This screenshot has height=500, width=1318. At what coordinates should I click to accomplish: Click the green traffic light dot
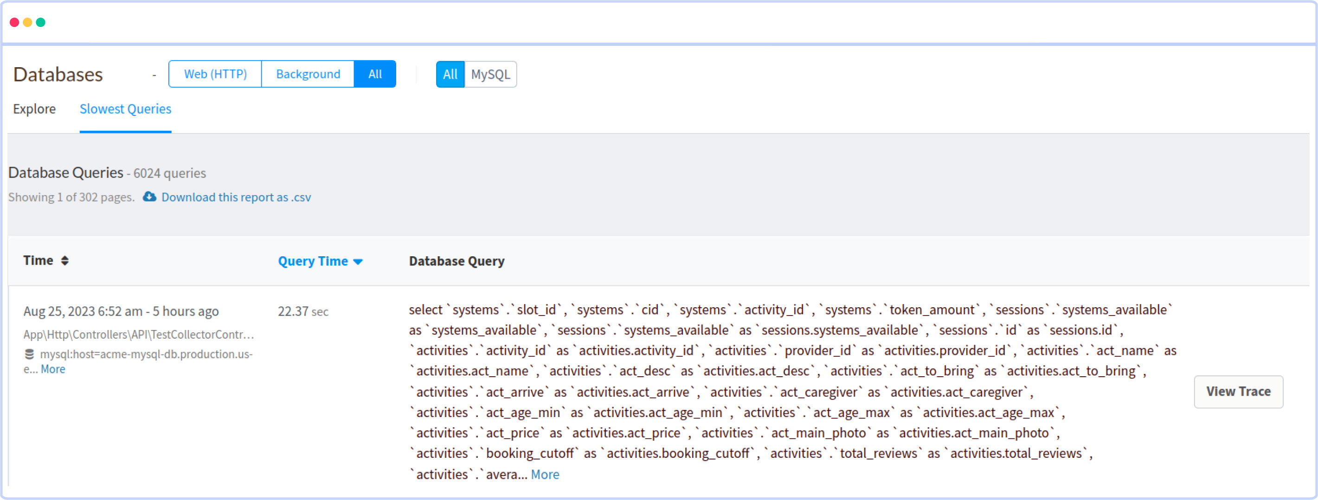coord(41,22)
